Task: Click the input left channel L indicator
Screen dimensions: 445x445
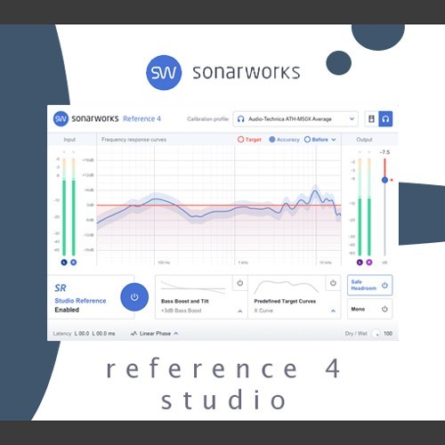Action: [x=64, y=263]
